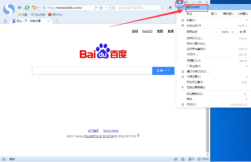
Task: Mute sound via status bar speaker icon
Action: pos(175,159)
